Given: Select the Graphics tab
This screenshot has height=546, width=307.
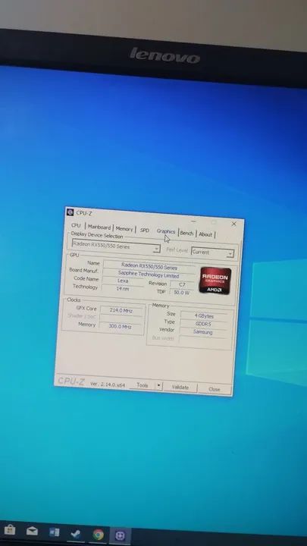Looking at the screenshot, I should point(166,231).
